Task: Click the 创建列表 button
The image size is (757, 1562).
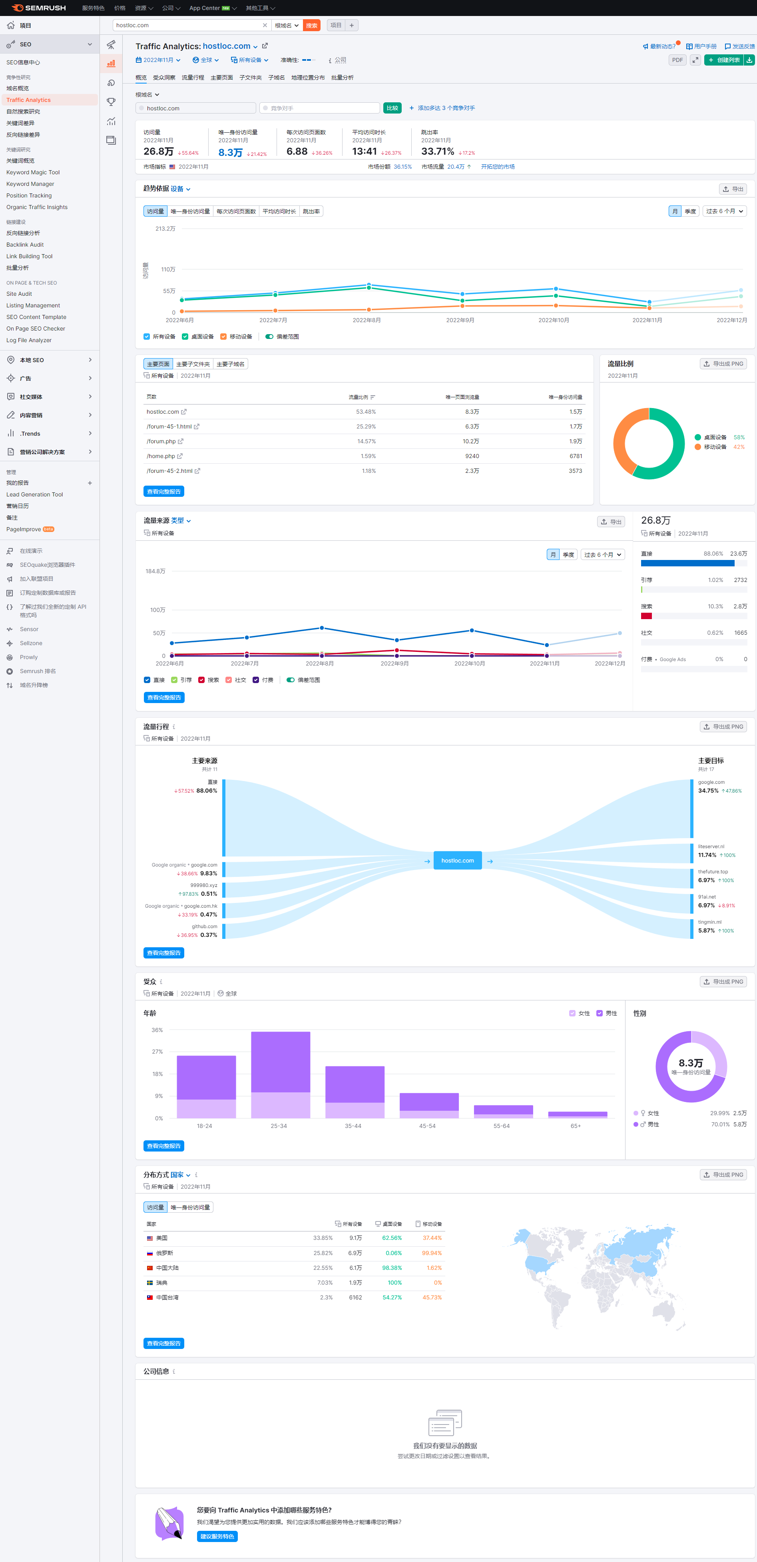Action: click(724, 60)
